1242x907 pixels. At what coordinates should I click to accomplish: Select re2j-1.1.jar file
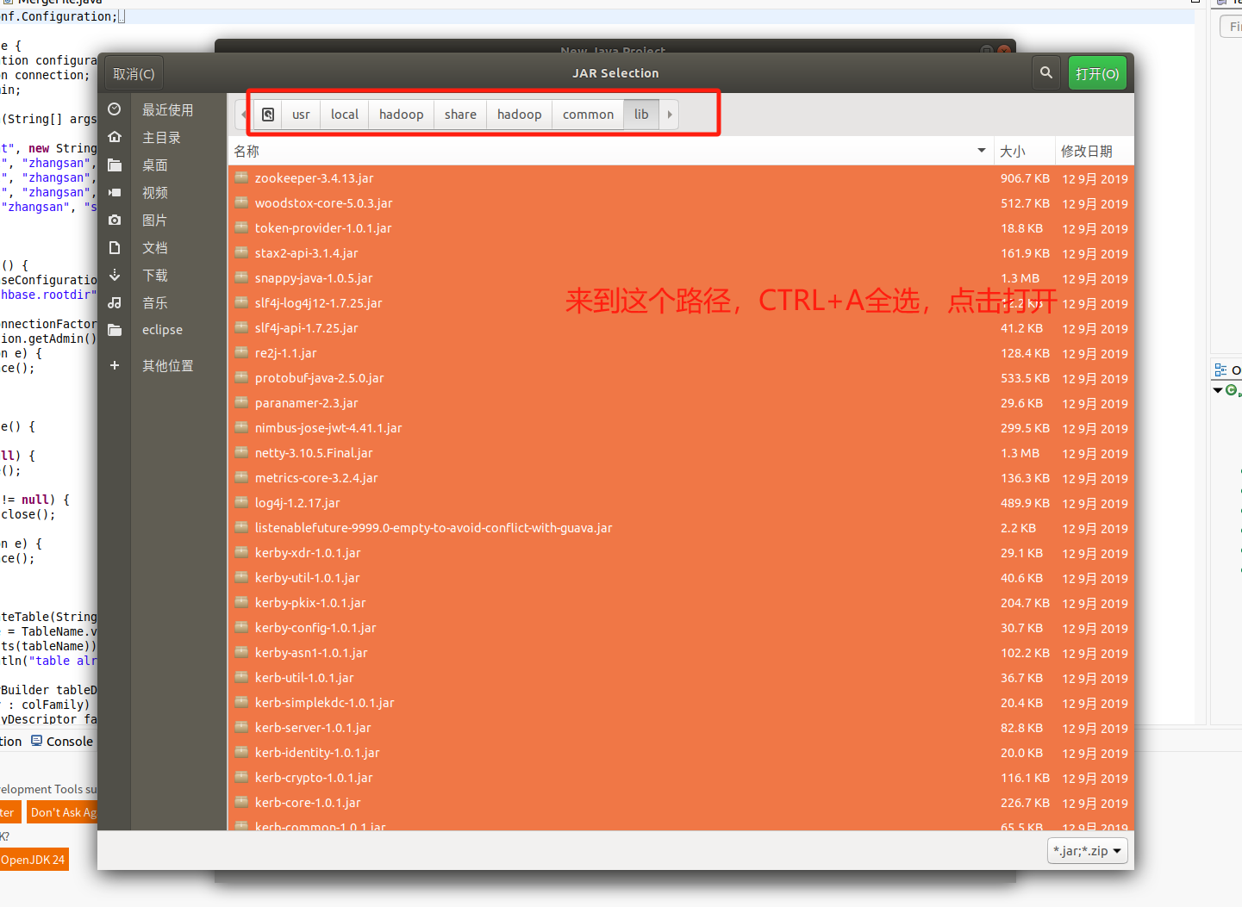click(681, 353)
